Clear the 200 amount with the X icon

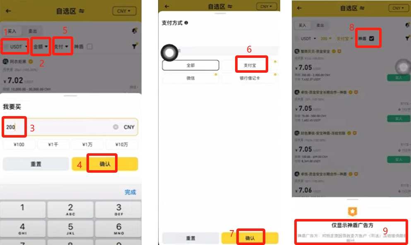pyautogui.click(x=115, y=127)
